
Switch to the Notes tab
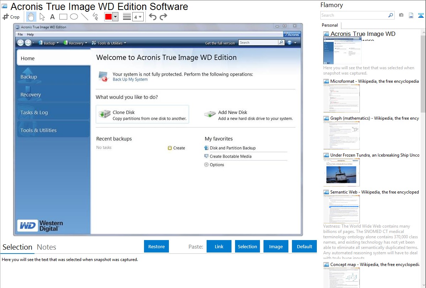point(47,247)
